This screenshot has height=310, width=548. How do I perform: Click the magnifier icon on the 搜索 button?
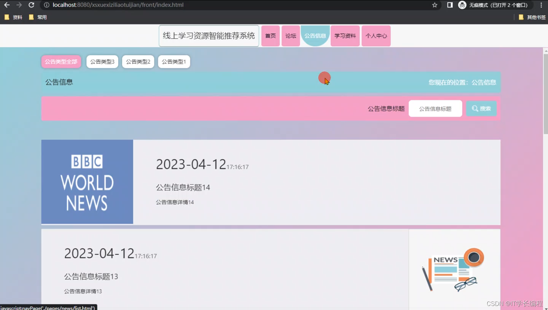point(474,108)
